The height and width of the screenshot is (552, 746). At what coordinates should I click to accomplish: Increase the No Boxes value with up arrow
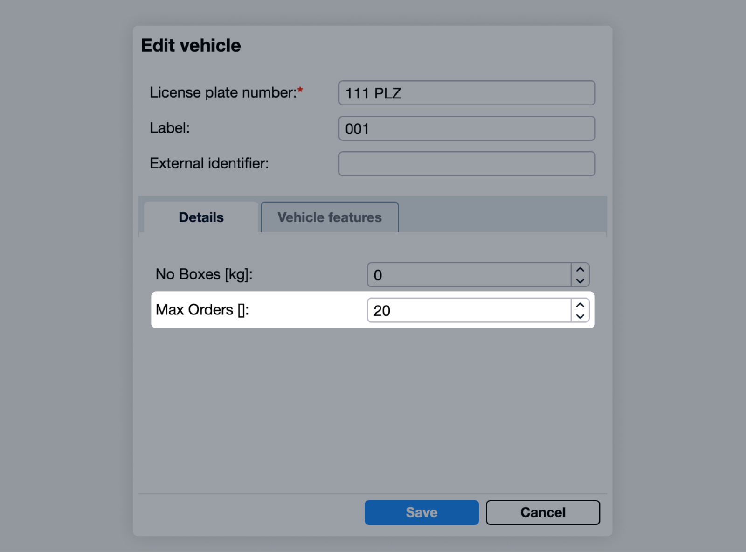(x=580, y=270)
